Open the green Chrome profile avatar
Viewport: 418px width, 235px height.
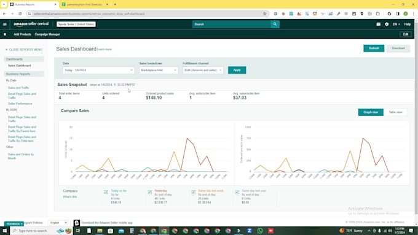(406, 13)
